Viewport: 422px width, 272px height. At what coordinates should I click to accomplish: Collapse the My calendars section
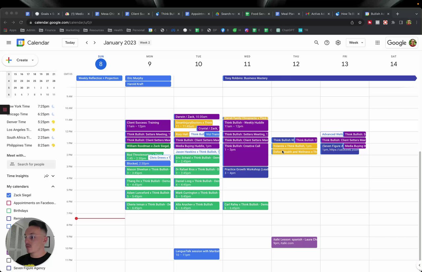click(53, 186)
